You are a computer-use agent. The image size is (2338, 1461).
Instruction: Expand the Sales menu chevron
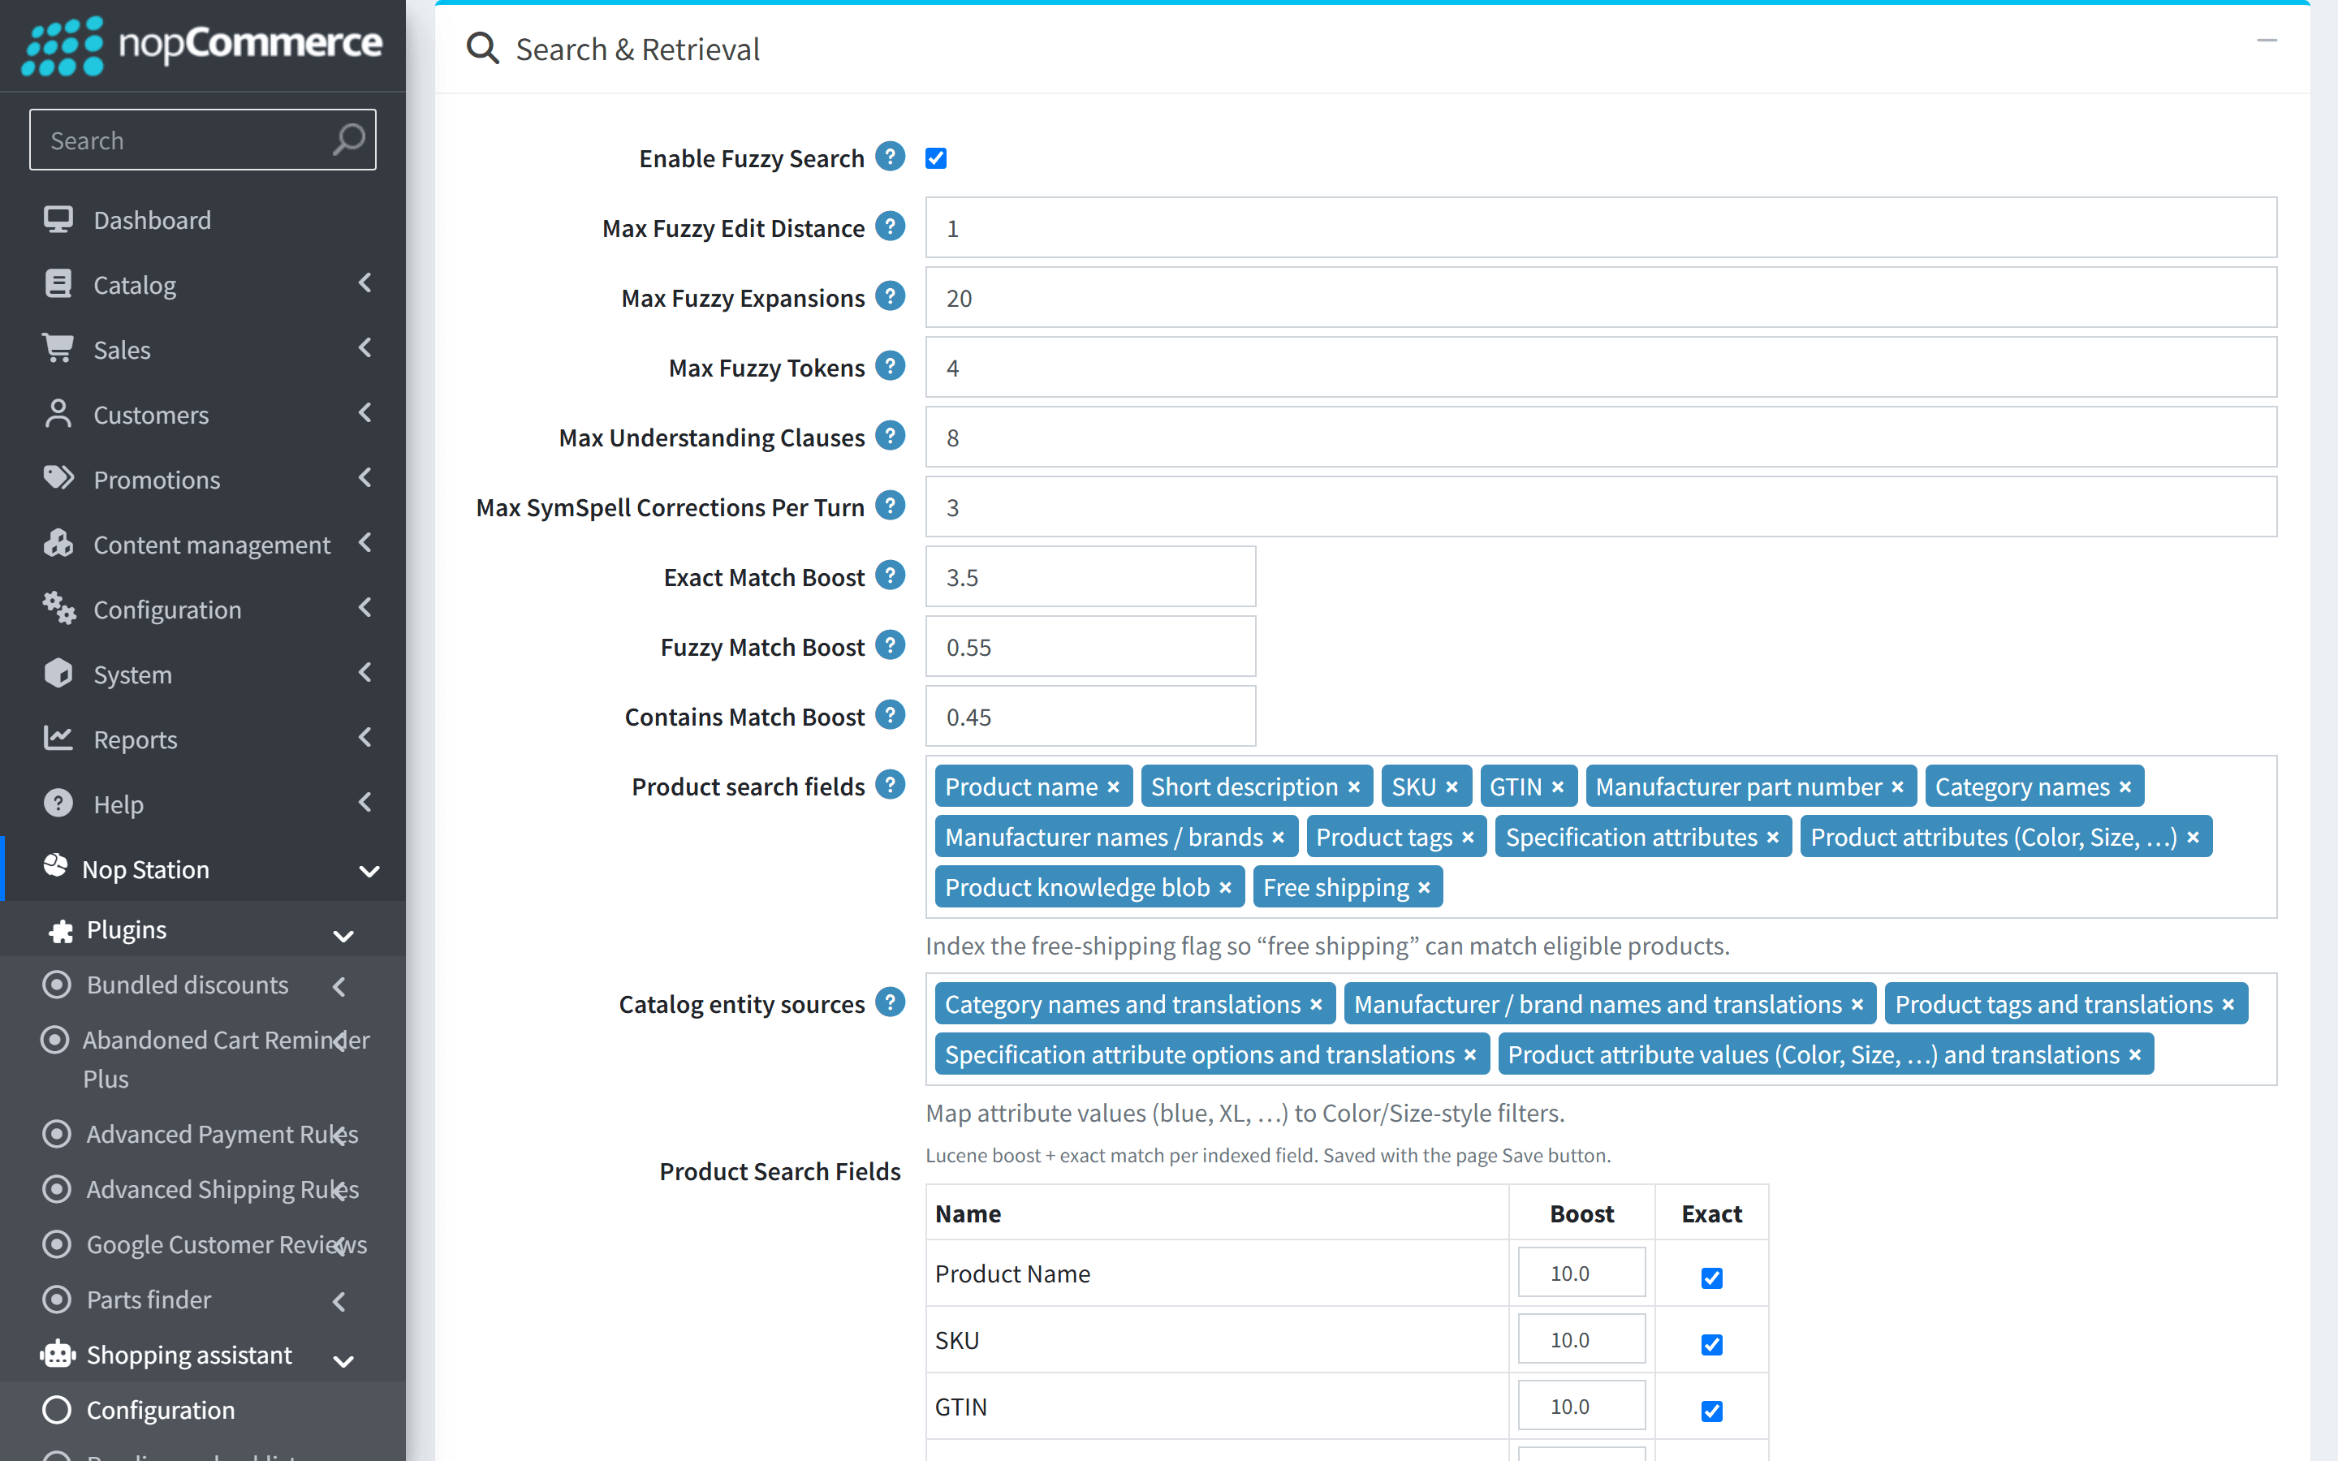click(x=365, y=348)
